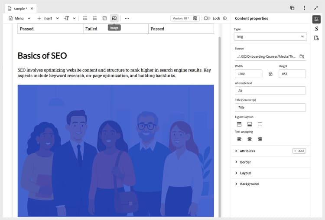Open the more options ellipsis in toolbar

(127, 18)
